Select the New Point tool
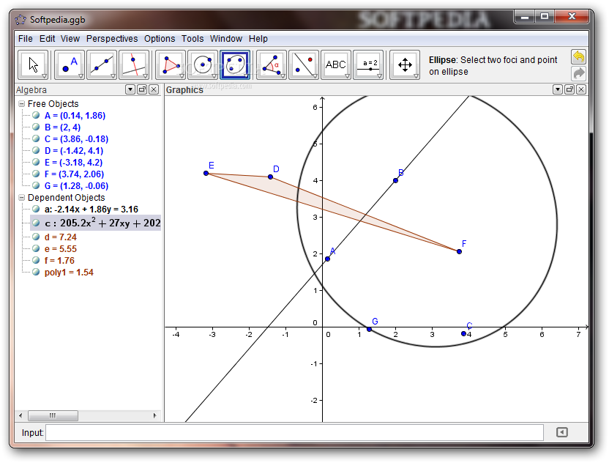The width and height of the screenshot is (609, 463). point(70,64)
